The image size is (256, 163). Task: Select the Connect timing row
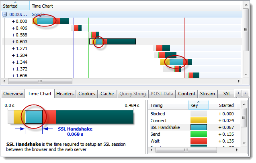(x=194, y=121)
